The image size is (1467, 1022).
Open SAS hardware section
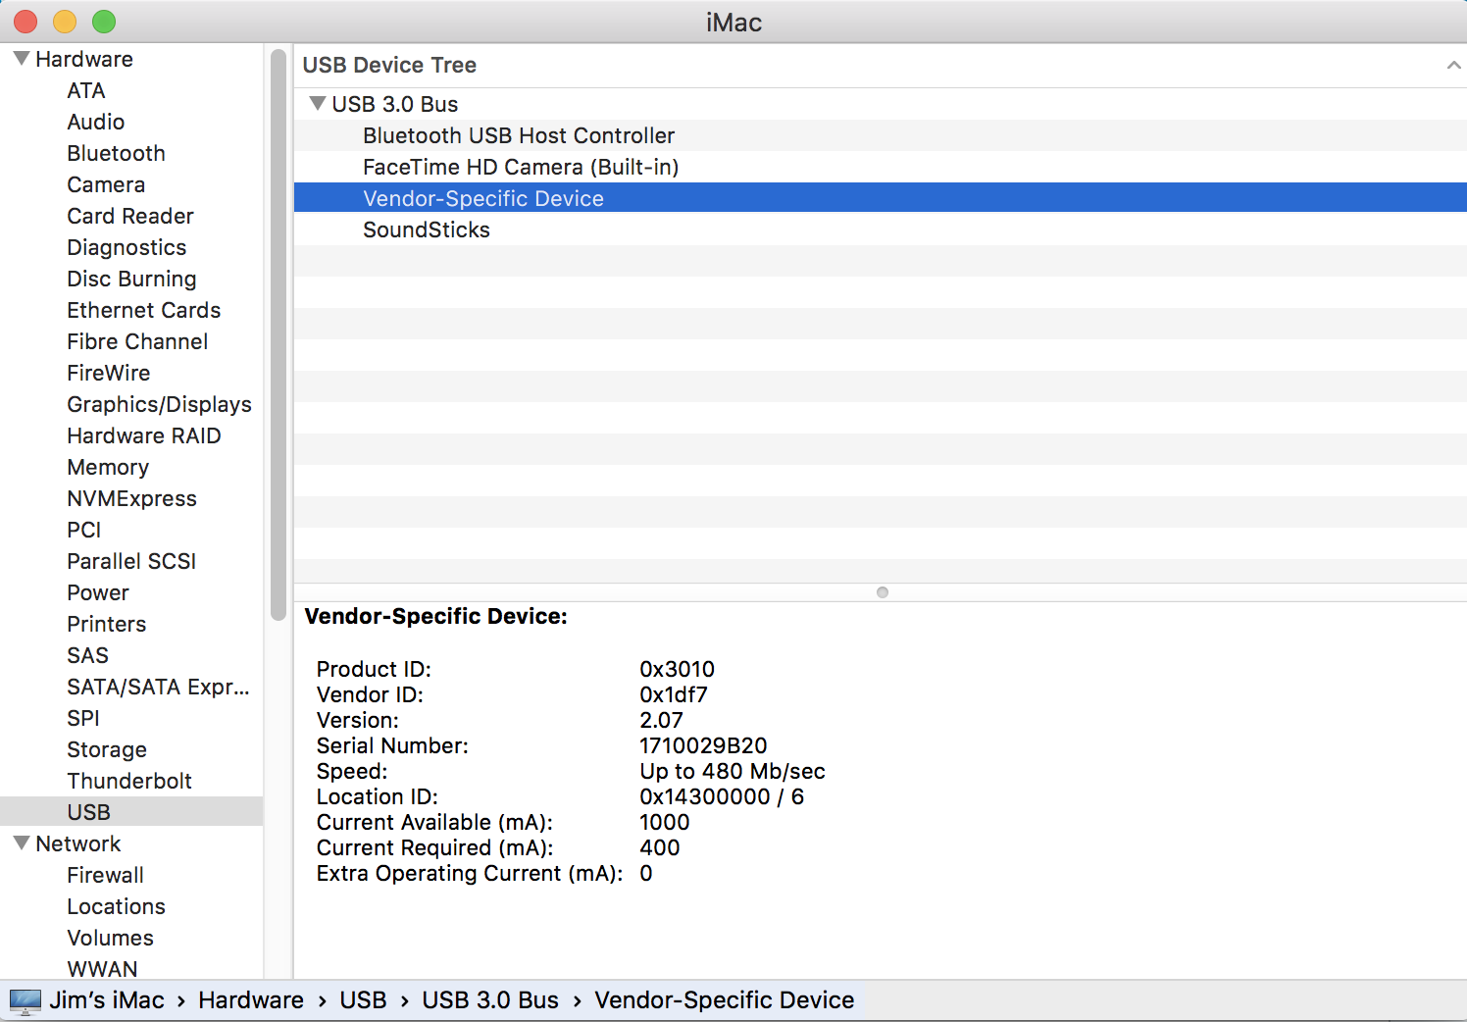(x=87, y=655)
